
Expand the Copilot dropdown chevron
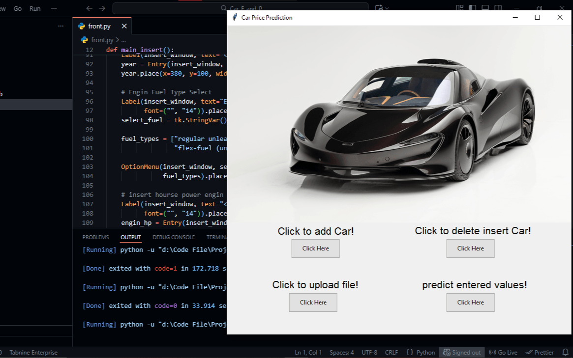tap(387, 8)
